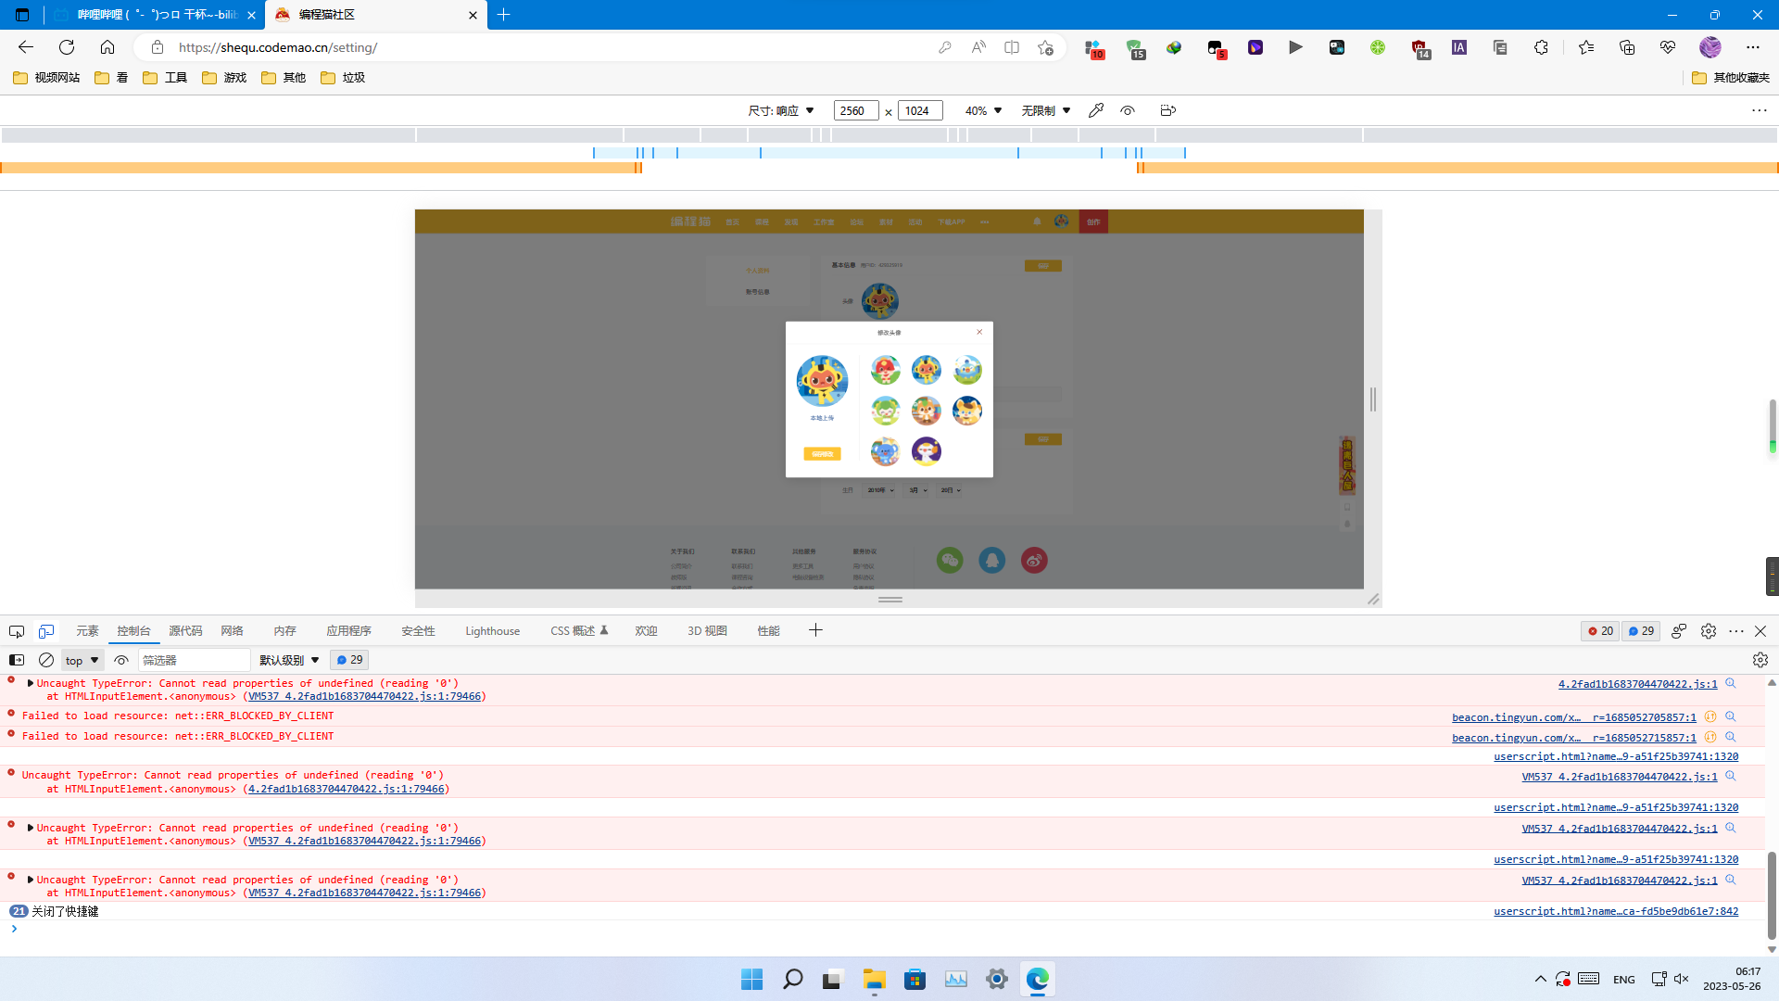Click the eyedropper media features icon
The image size is (1779, 1001).
pyautogui.click(x=1096, y=110)
